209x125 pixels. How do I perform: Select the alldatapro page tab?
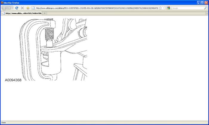[x=22, y=13]
